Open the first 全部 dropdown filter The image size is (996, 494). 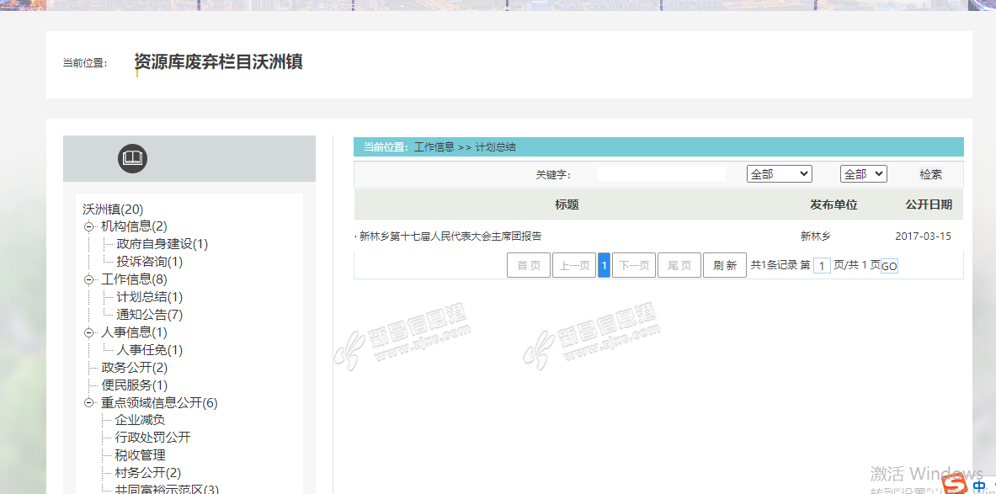click(x=779, y=174)
